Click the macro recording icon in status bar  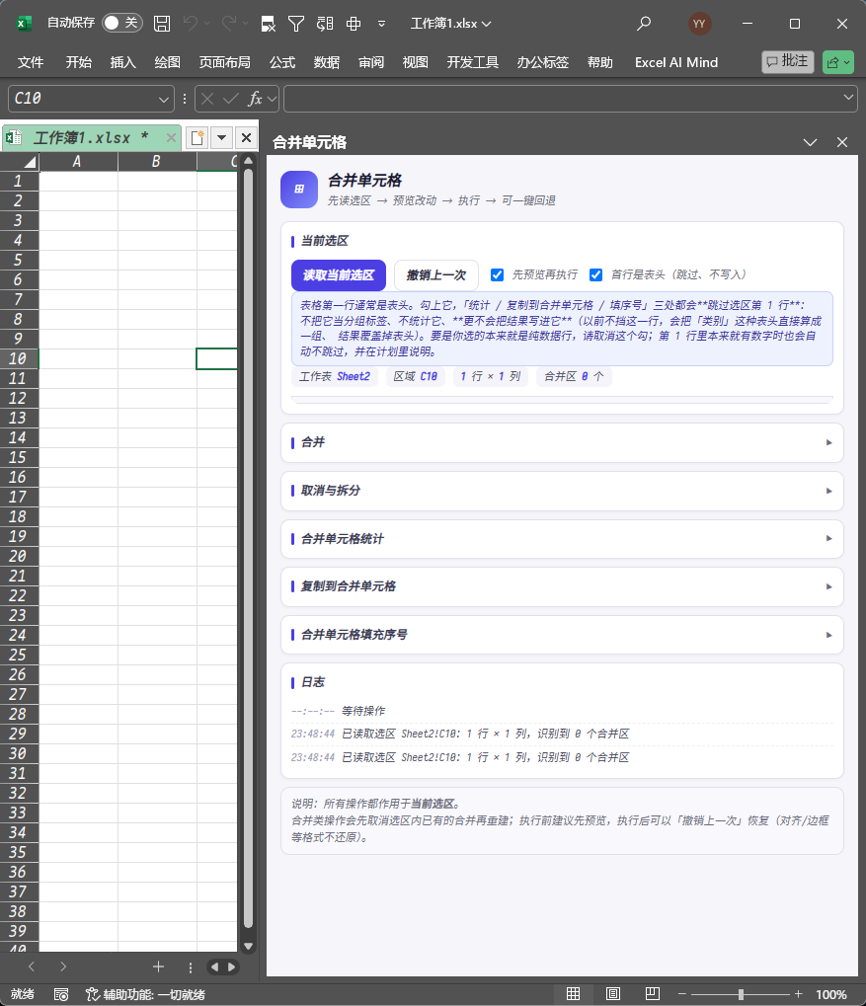[x=61, y=994]
